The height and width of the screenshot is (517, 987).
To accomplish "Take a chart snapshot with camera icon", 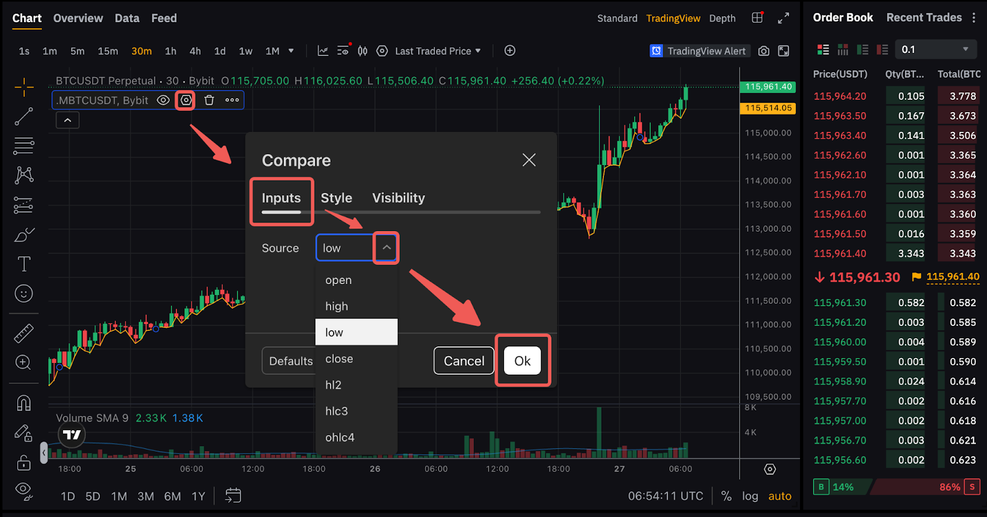I will pos(764,51).
